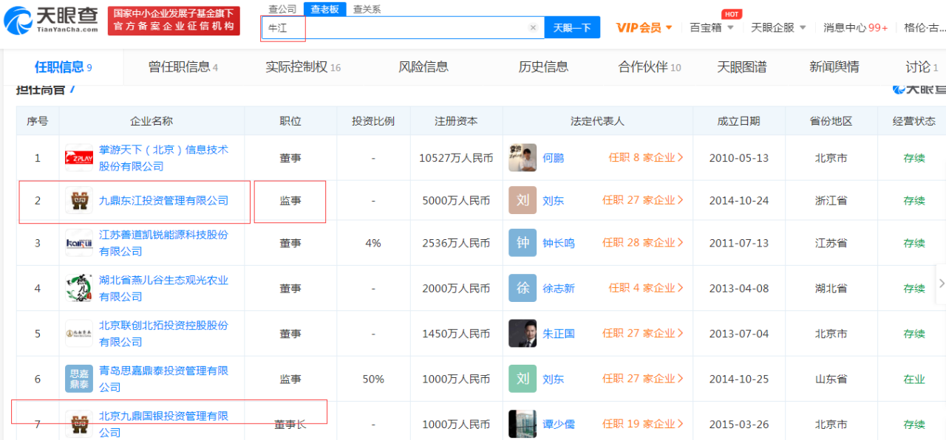
Task: Open the 任职信息 tab
Action: [x=63, y=67]
